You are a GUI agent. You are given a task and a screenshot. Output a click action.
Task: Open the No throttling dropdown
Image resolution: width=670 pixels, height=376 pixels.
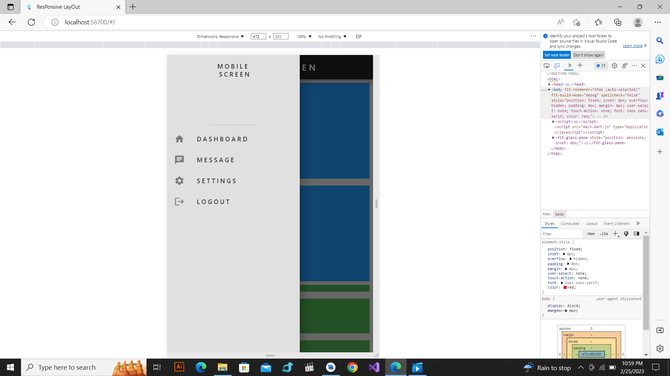(332, 36)
